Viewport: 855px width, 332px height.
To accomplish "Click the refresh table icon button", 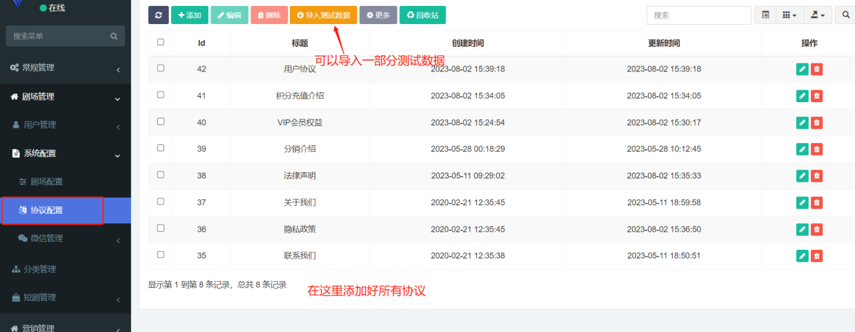I will [158, 15].
